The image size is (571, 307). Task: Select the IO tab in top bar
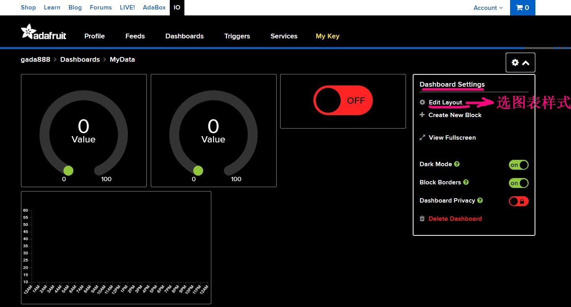pos(177,8)
